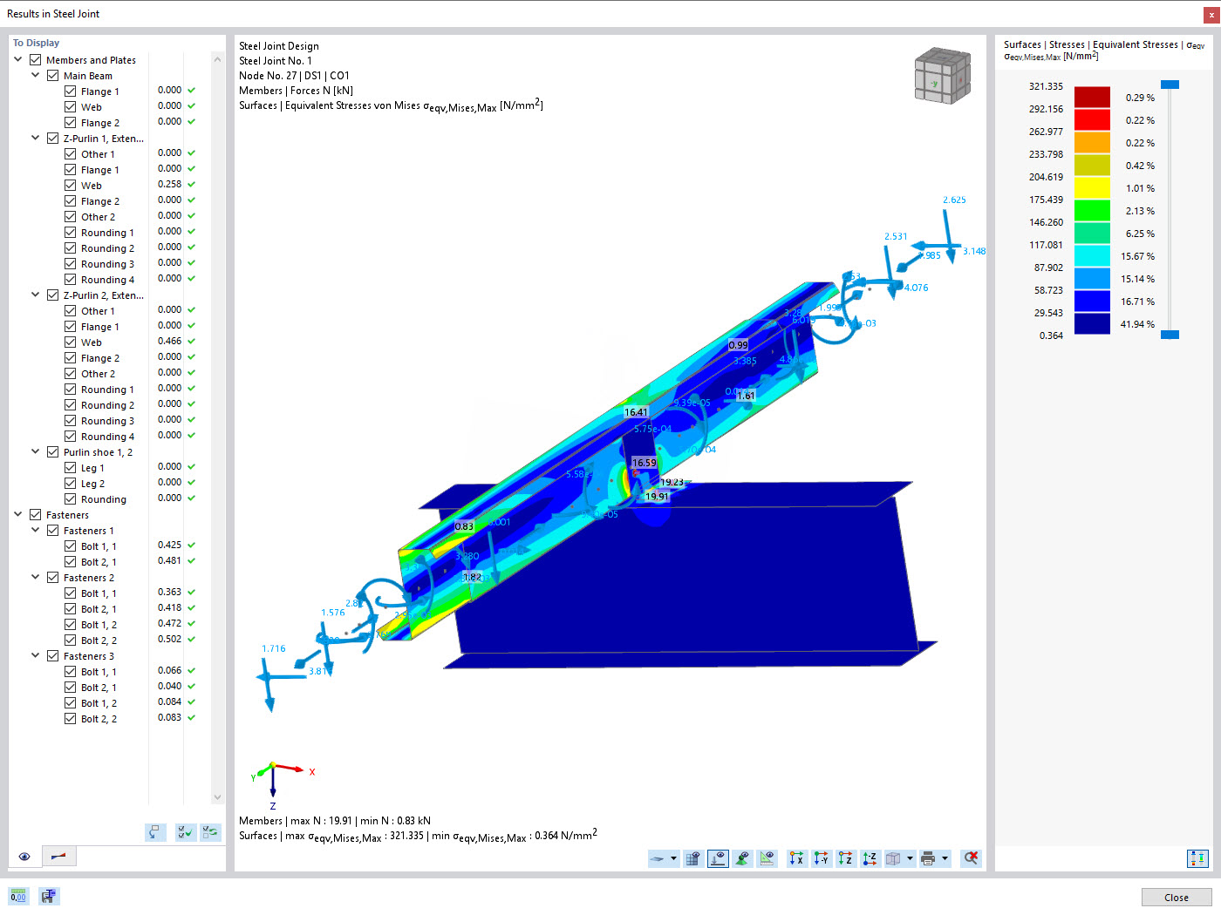
Task: Click the save display settings icon
Action: 49,896
